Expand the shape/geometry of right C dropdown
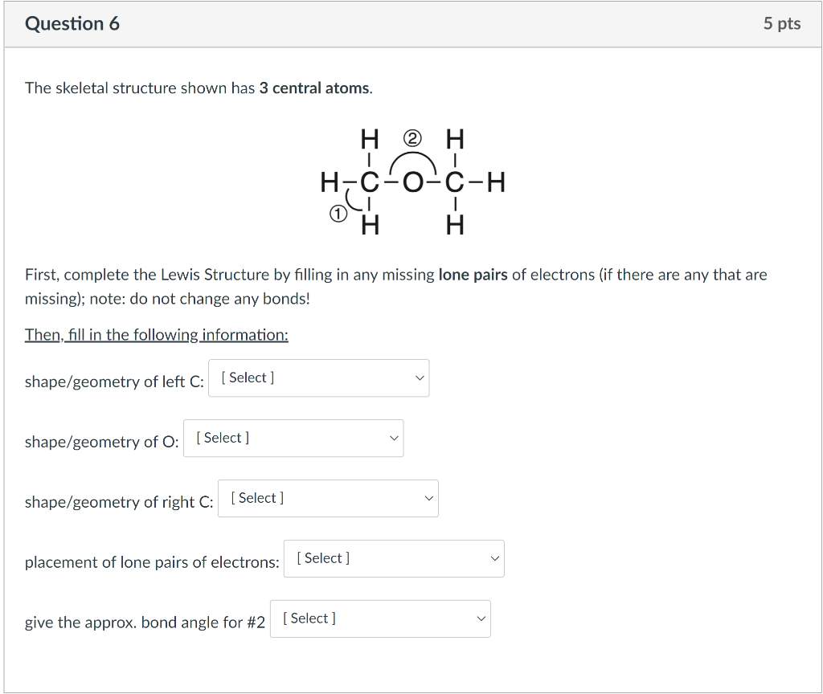The image size is (823, 694). click(x=328, y=499)
